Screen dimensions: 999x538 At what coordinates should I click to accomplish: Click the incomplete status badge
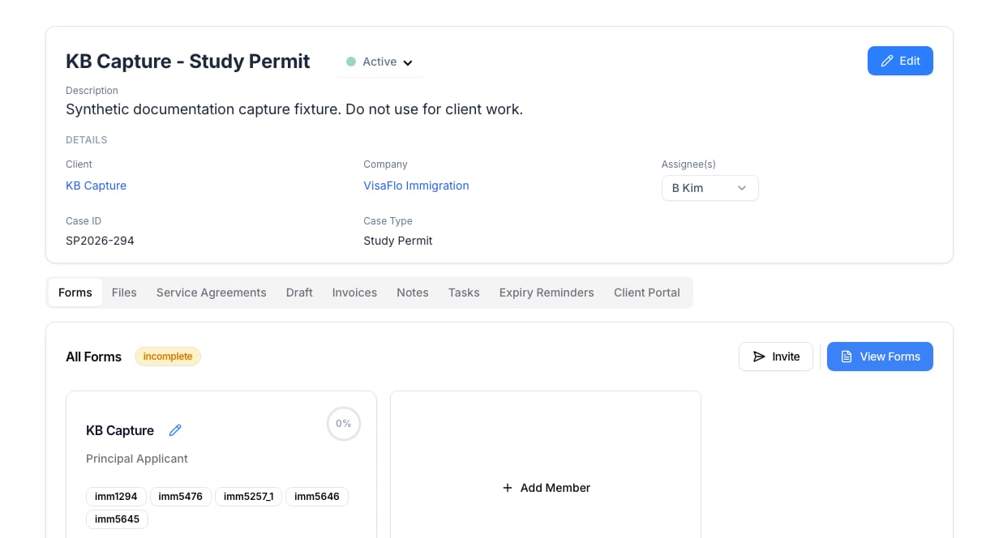point(168,357)
